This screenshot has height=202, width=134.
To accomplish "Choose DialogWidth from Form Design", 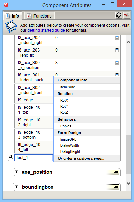I will [70, 145].
